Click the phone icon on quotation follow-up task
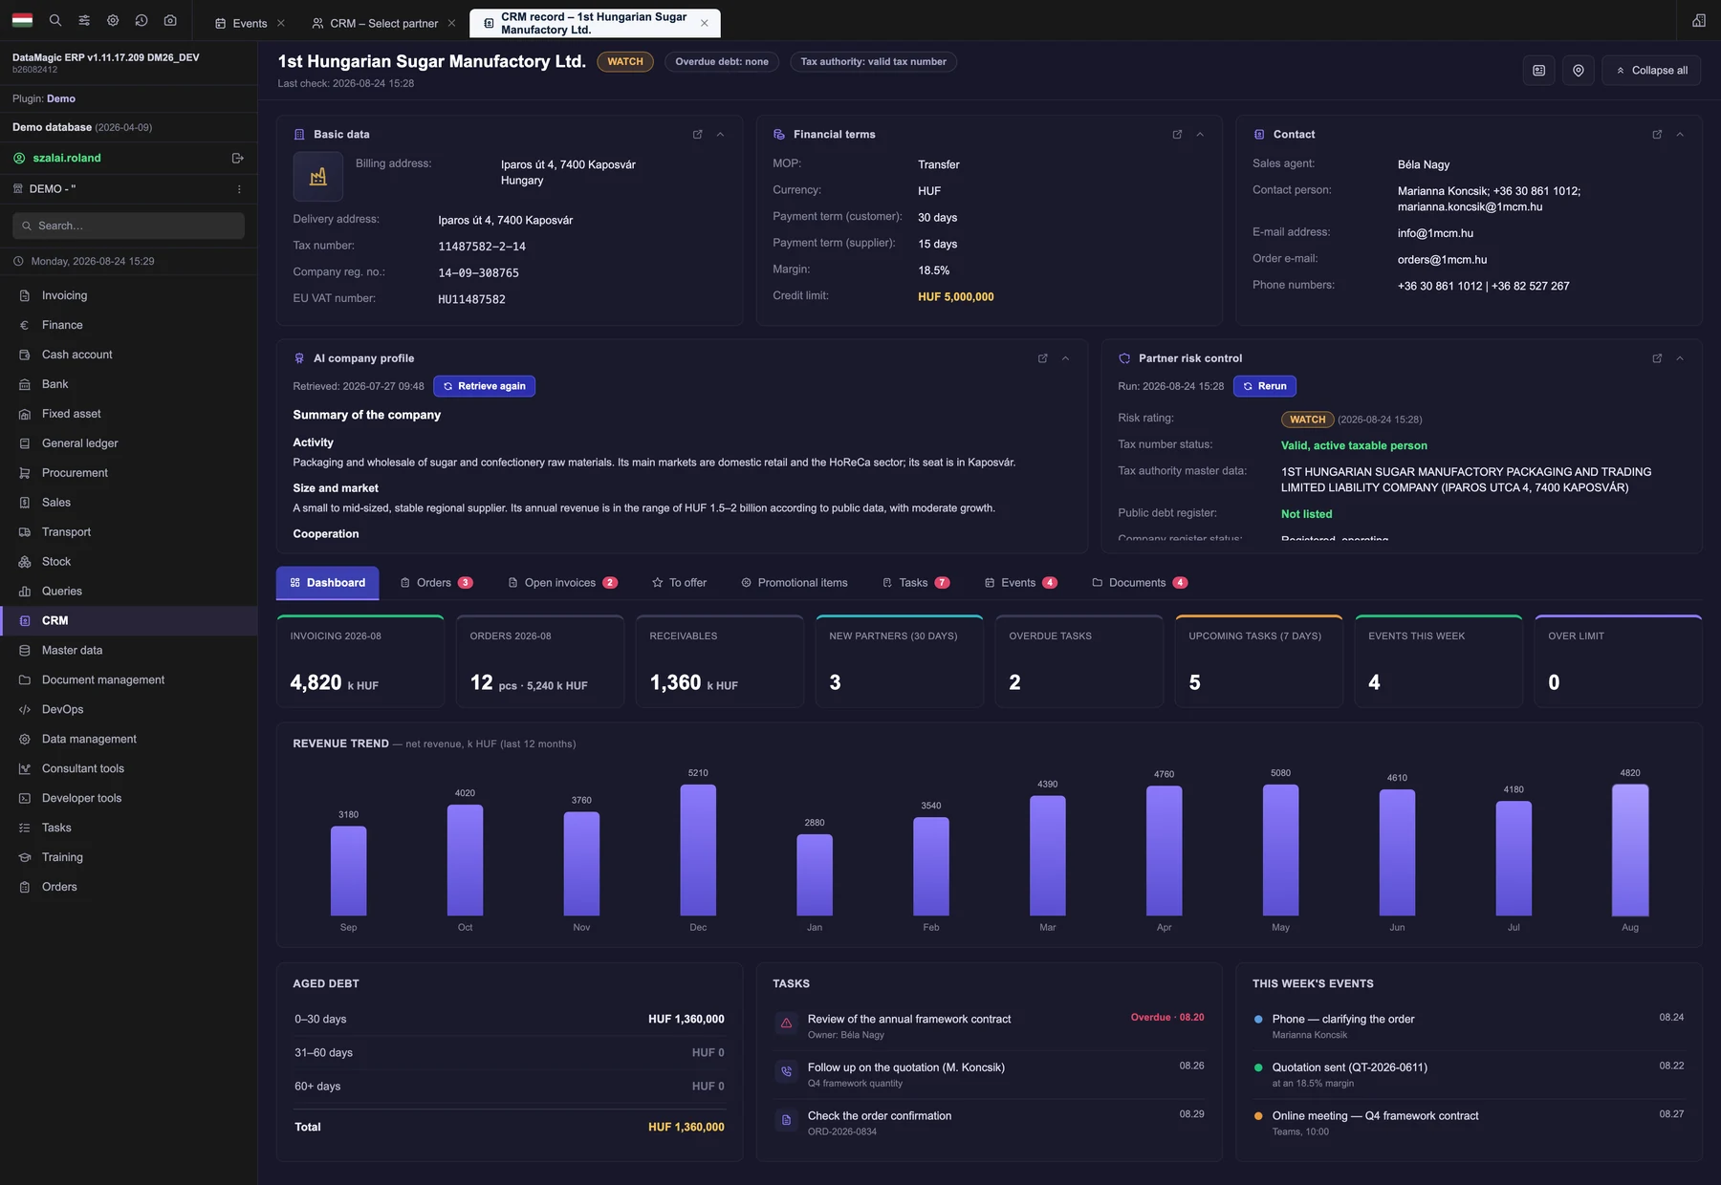 point(786,1072)
